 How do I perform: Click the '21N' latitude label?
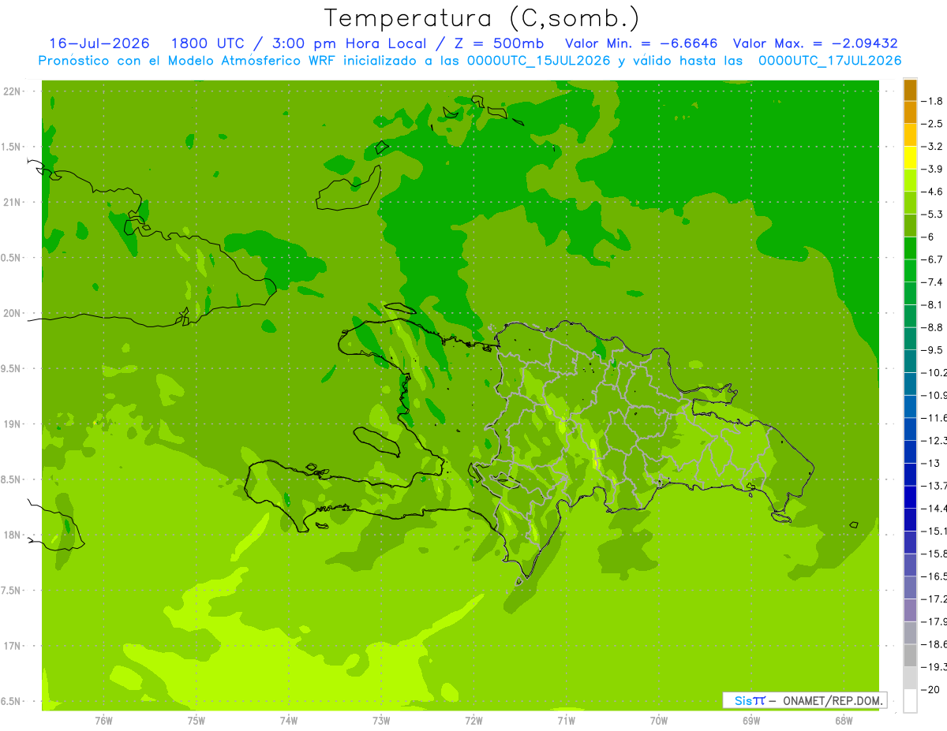[13, 203]
